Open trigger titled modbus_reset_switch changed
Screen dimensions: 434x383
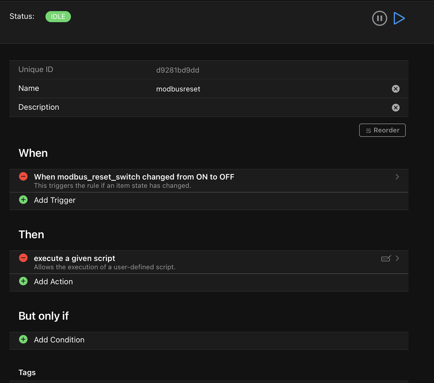[134, 177]
